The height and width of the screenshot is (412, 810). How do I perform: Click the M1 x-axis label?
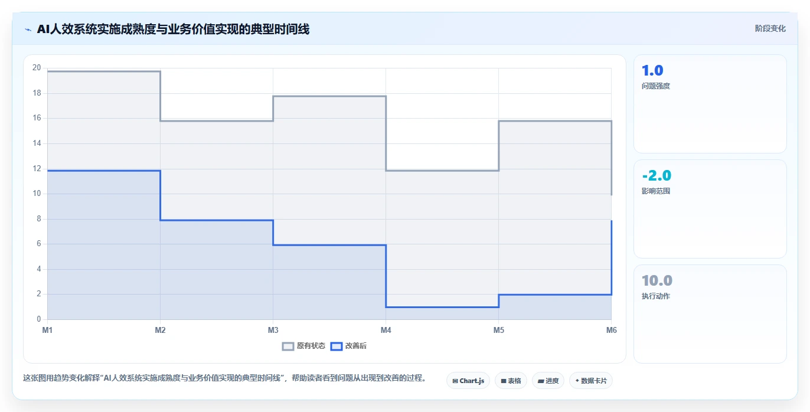pos(47,330)
